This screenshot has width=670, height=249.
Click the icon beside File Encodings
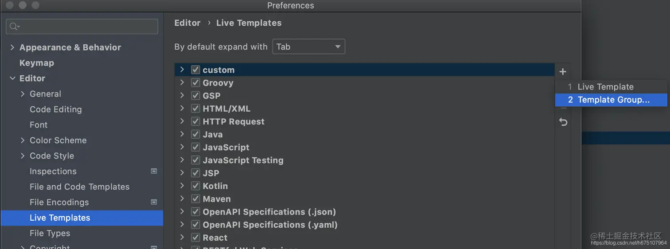click(154, 202)
